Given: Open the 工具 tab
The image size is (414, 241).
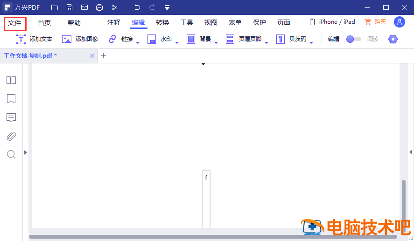Looking at the screenshot, I should 187,23.
